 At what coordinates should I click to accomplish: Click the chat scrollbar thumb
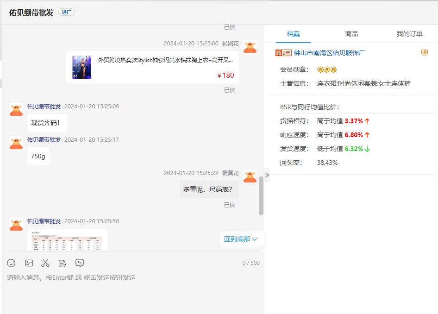tap(261, 195)
